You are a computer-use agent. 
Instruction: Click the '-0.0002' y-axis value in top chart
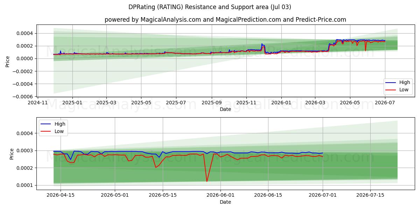click(x=23, y=71)
